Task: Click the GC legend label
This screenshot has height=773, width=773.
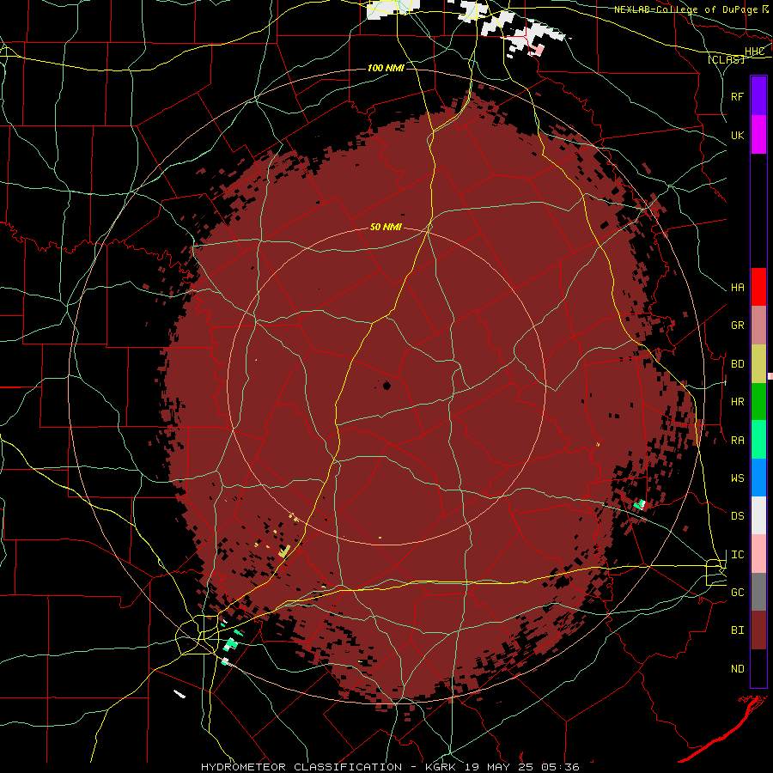Action: point(737,593)
